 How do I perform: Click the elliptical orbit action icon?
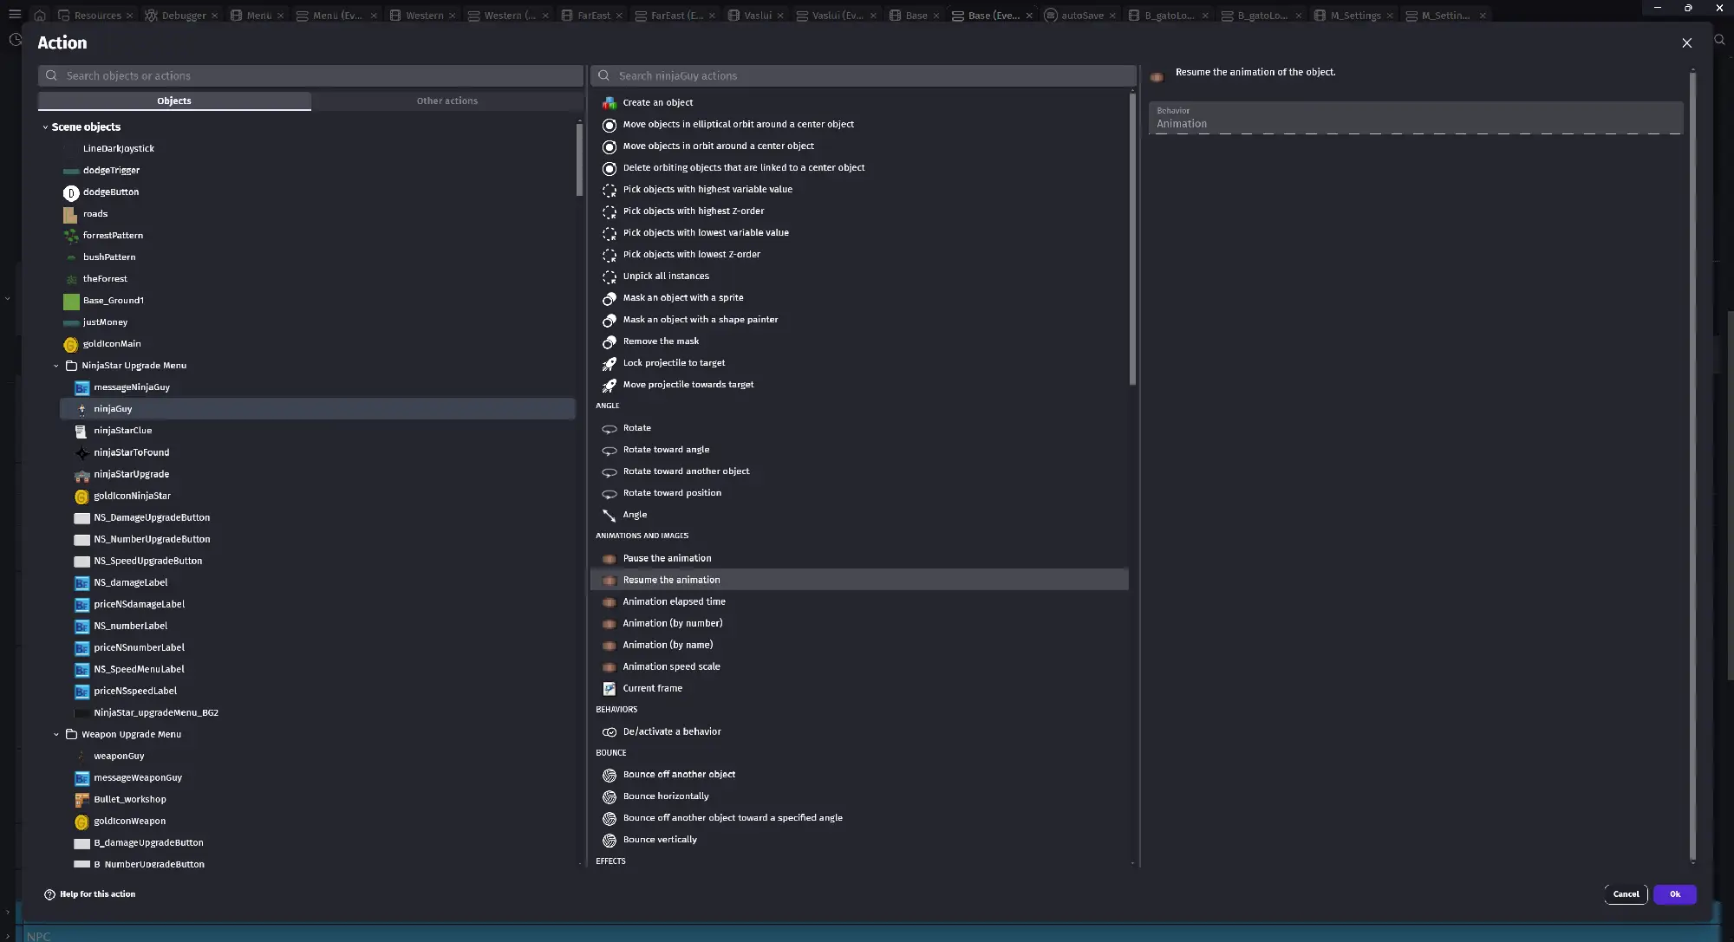[x=610, y=125]
